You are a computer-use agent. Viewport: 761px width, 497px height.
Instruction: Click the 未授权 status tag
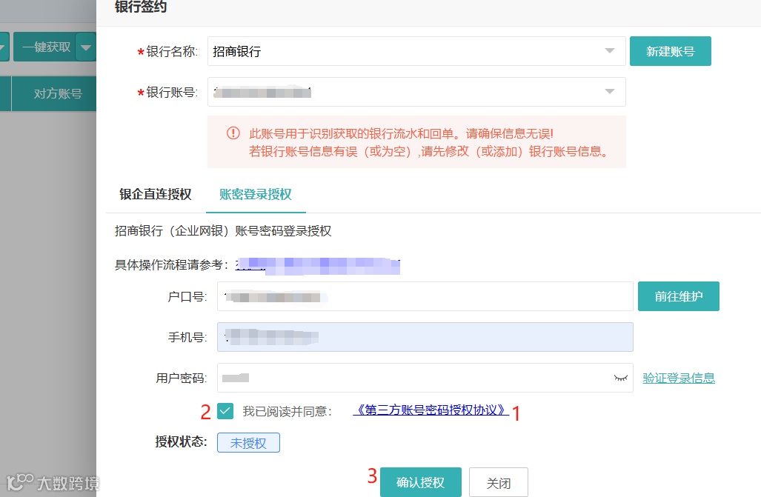[x=248, y=443]
